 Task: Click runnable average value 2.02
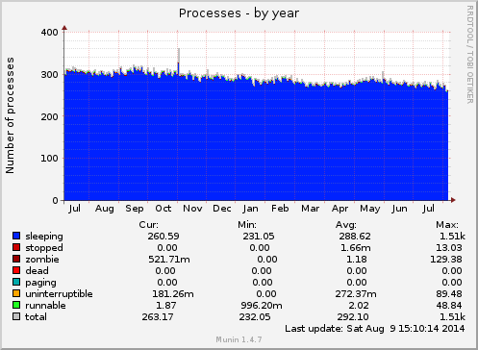click(x=359, y=306)
